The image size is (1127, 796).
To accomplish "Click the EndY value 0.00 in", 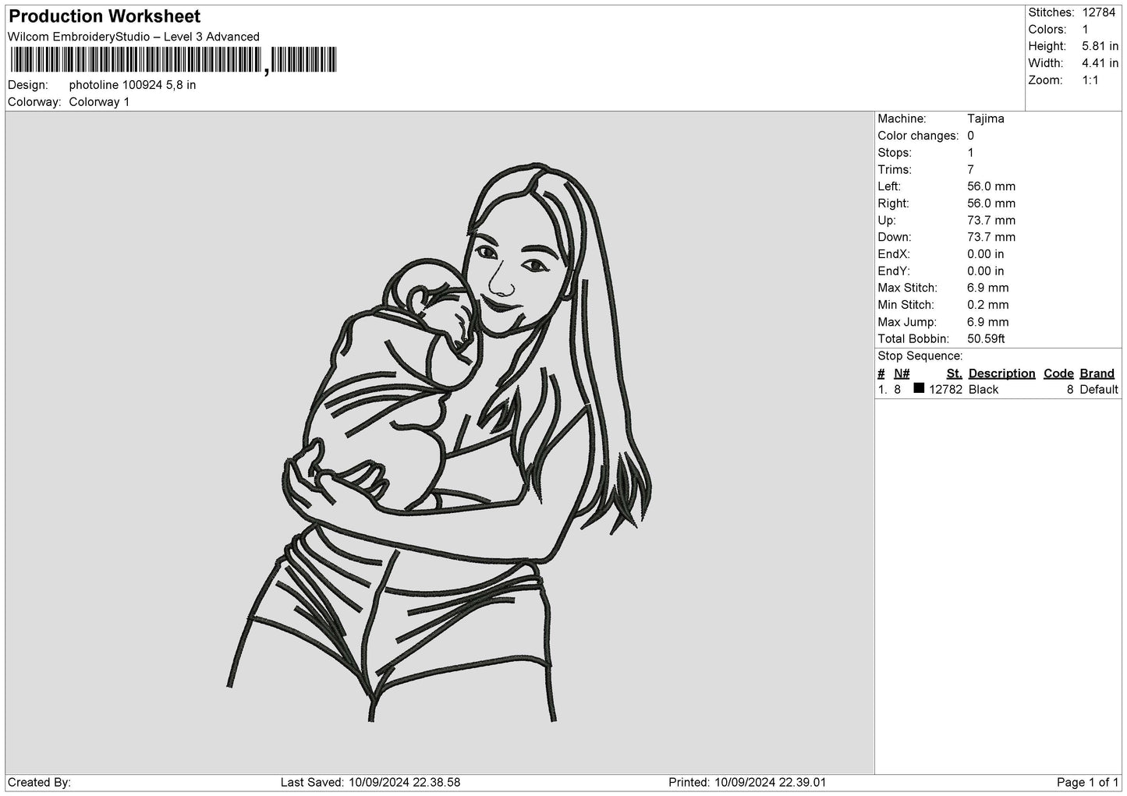I will 986,271.
